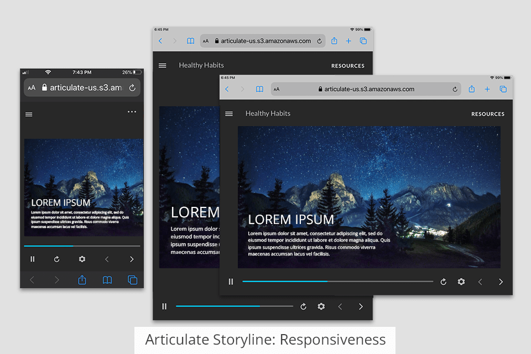This screenshot has height=354, width=531.
Task: Open hamburger menu in portrait tablet player
Action: click(x=163, y=65)
